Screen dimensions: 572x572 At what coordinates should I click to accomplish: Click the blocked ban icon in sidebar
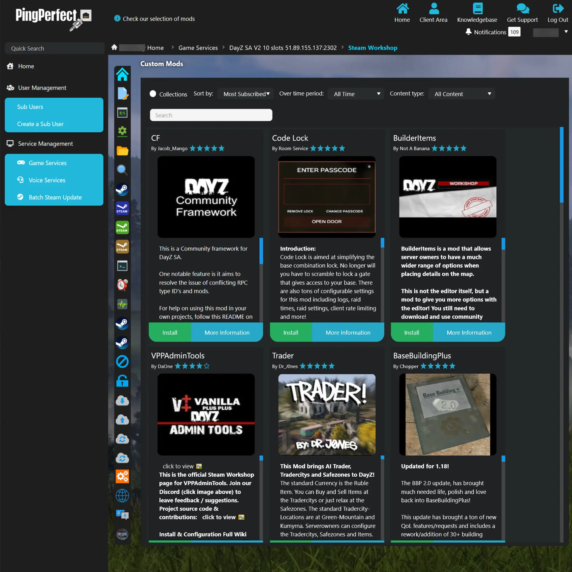[x=122, y=361]
